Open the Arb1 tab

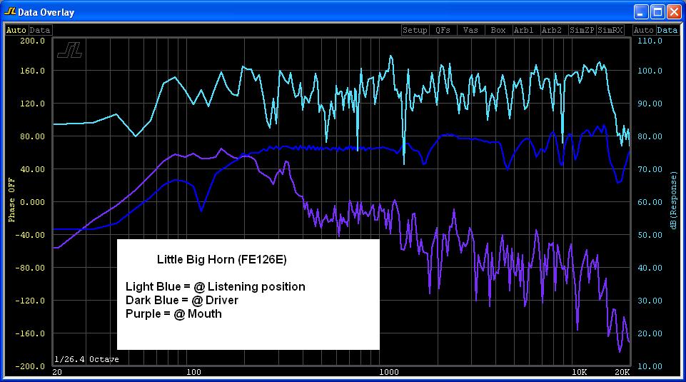click(x=525, y=30)
